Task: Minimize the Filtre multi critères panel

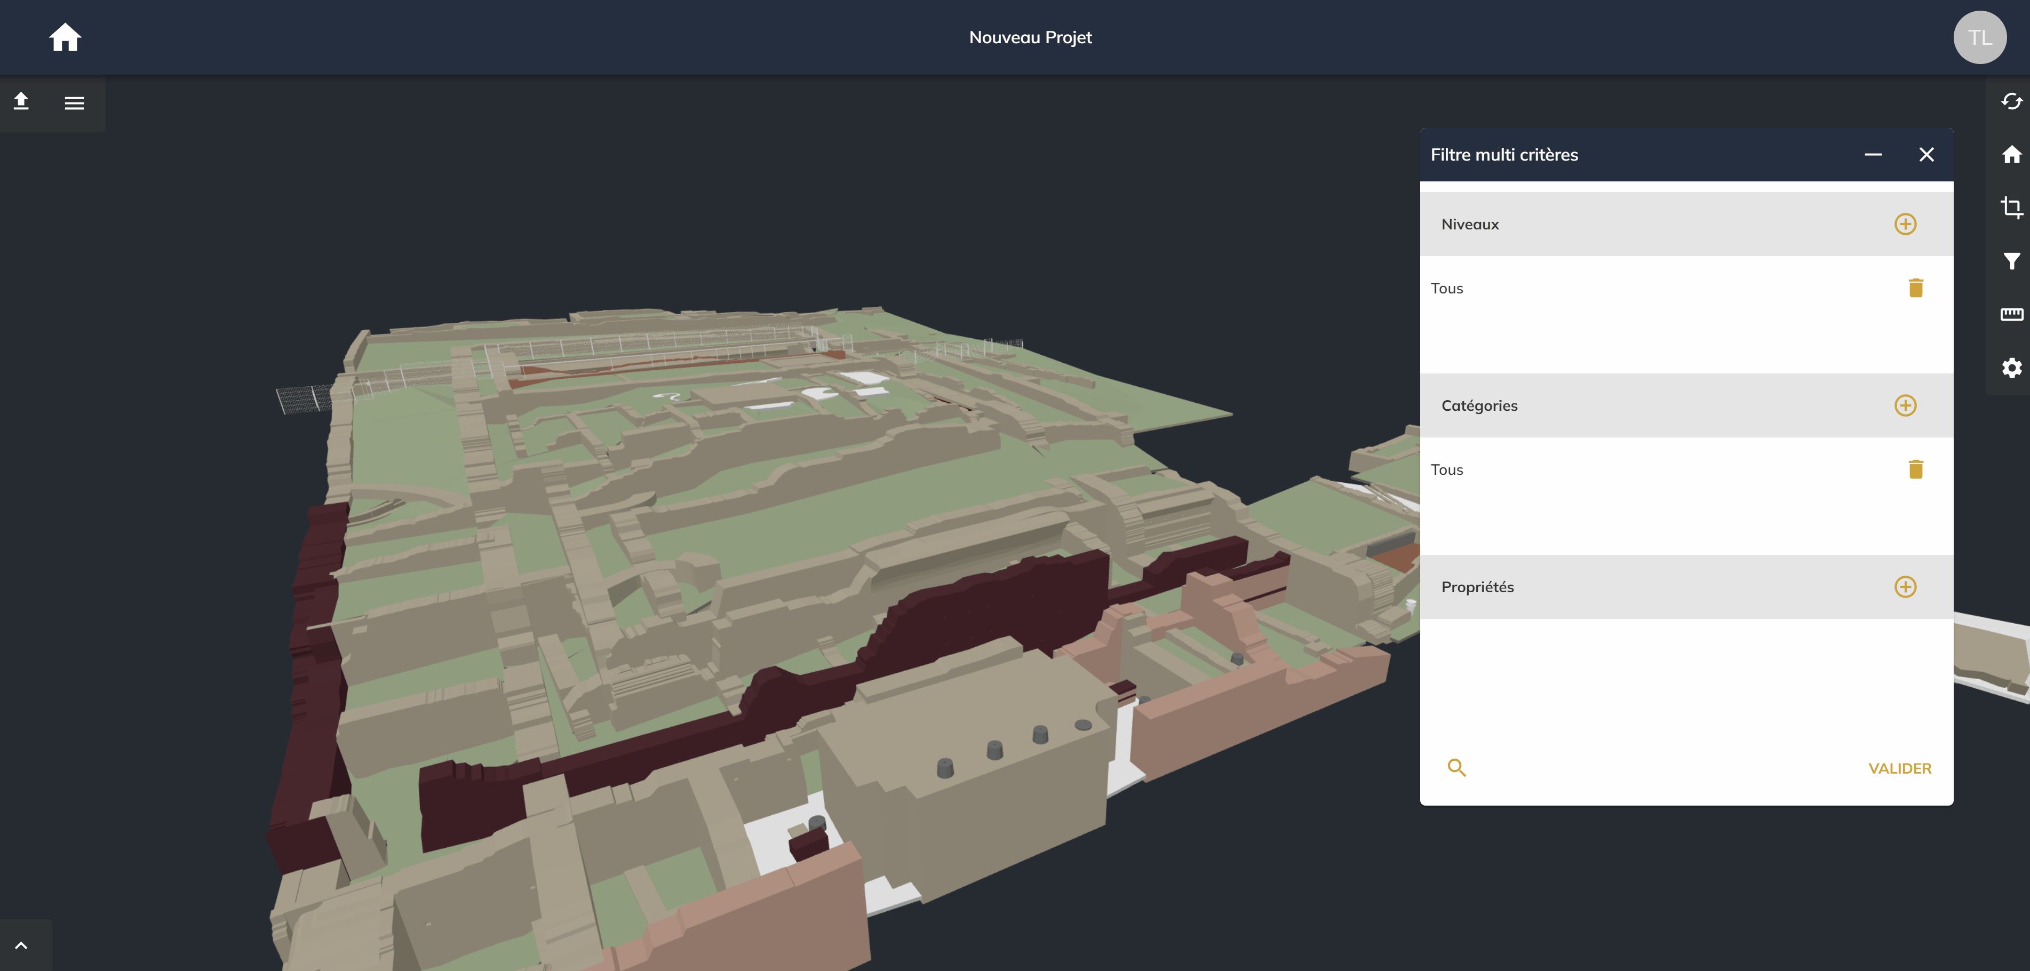Action: point(1873,155)
